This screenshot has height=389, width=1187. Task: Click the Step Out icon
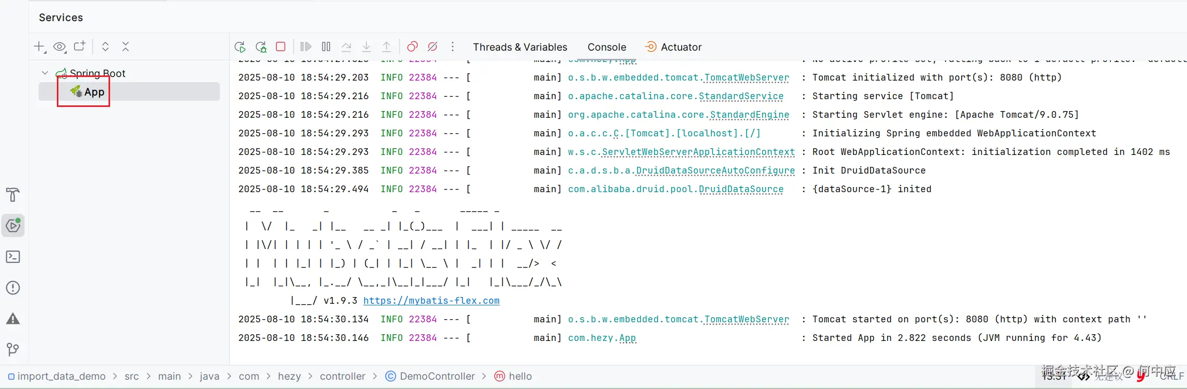[387, 47]
